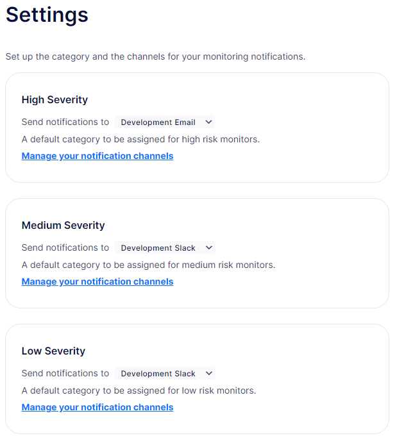Open Manage your notification channels under Low Severity

point(97,407)
